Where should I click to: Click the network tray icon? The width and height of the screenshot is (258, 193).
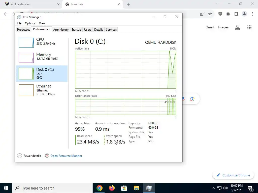[x=219, y=188]
